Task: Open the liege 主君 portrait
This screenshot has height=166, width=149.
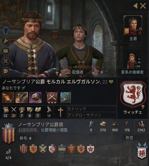Action: 133,25
